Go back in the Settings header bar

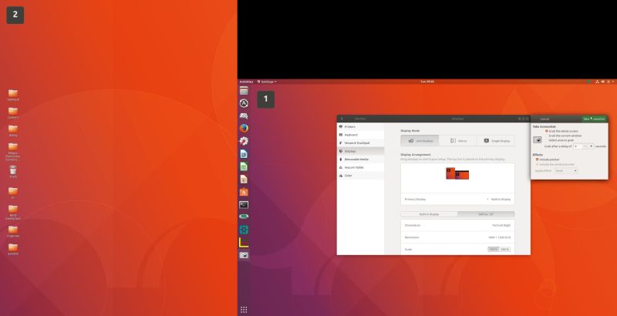[342, 119]
